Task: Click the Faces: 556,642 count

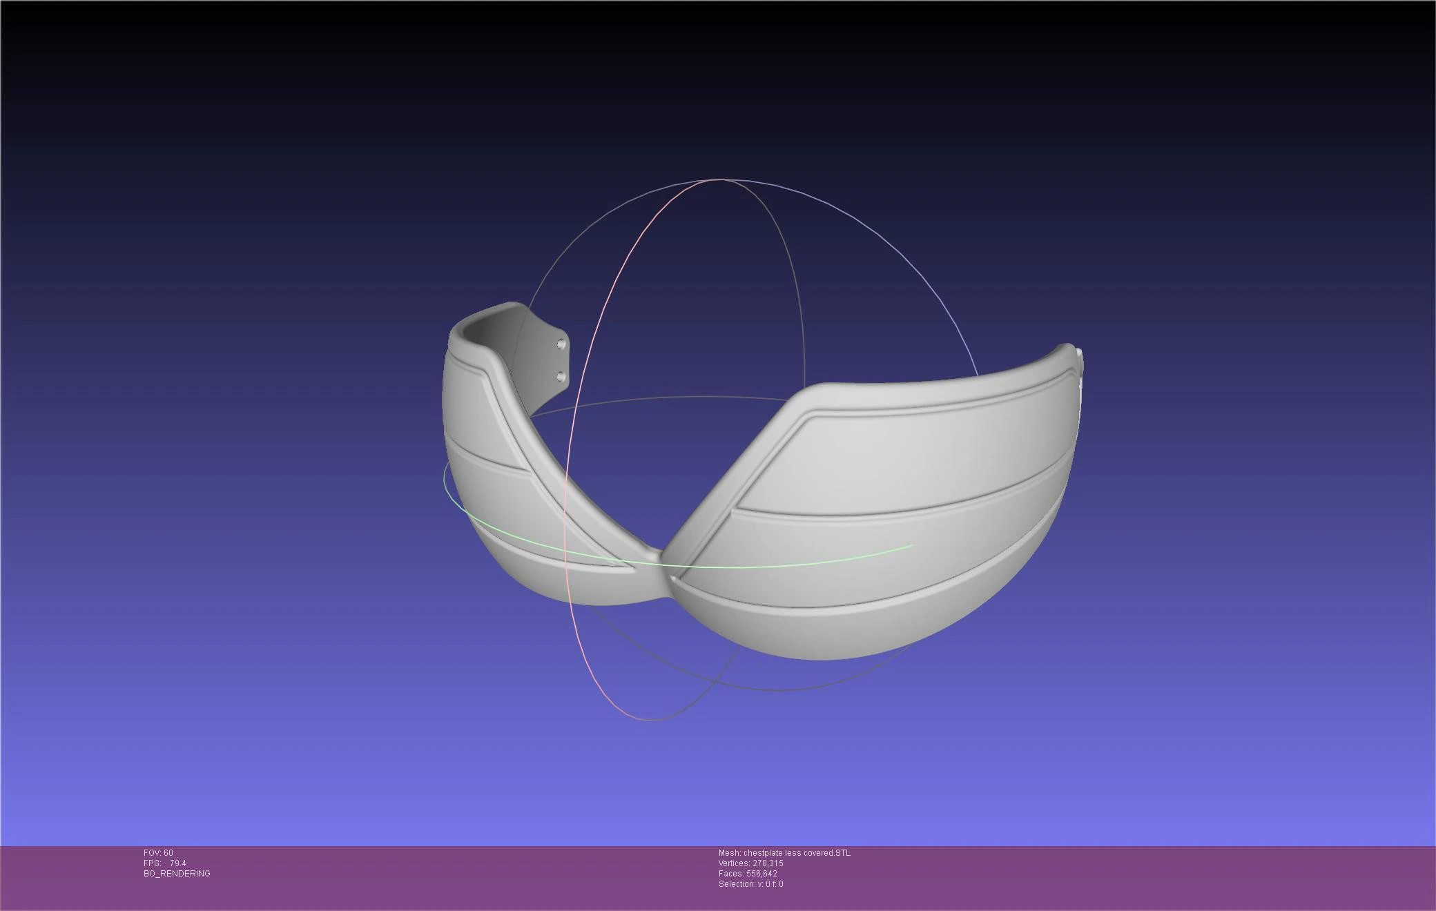Action: tap(748, 874)
